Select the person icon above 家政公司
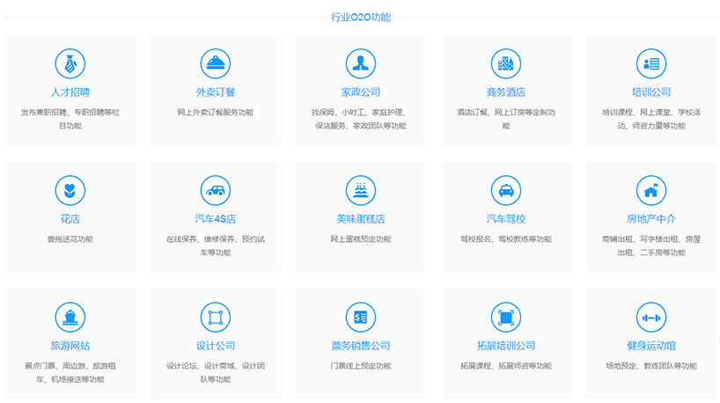The width and height of the screenshot is (720, 403). (x=360, y=63)
